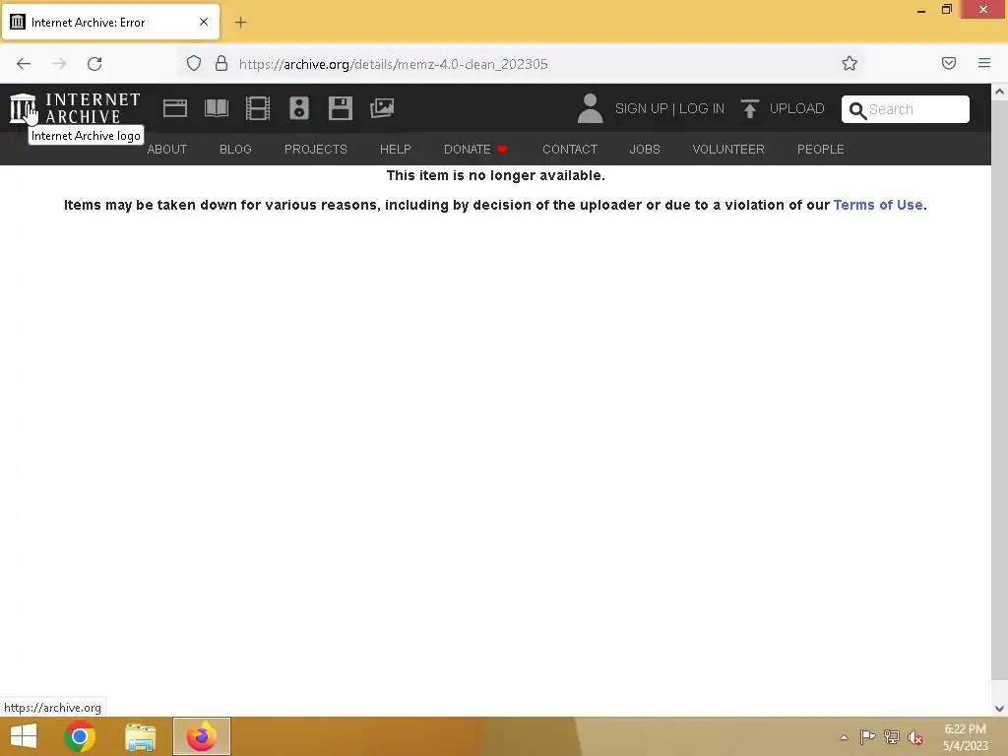The image size is (1008, 756).
Task: Click the muted volume tray icon
Action: point(914,737)
